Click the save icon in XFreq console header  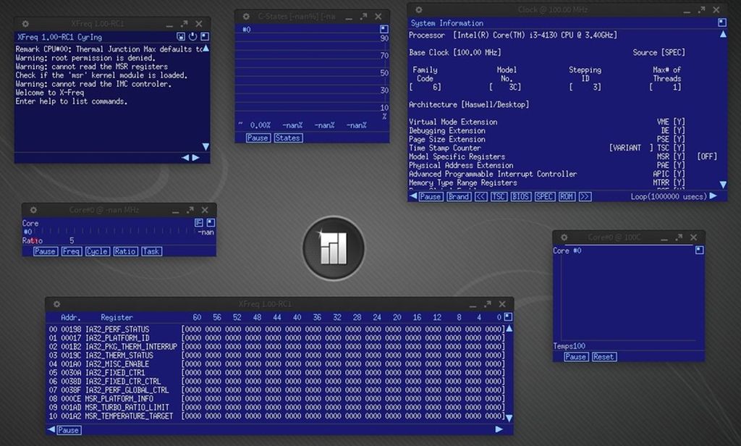pos(181,36)
